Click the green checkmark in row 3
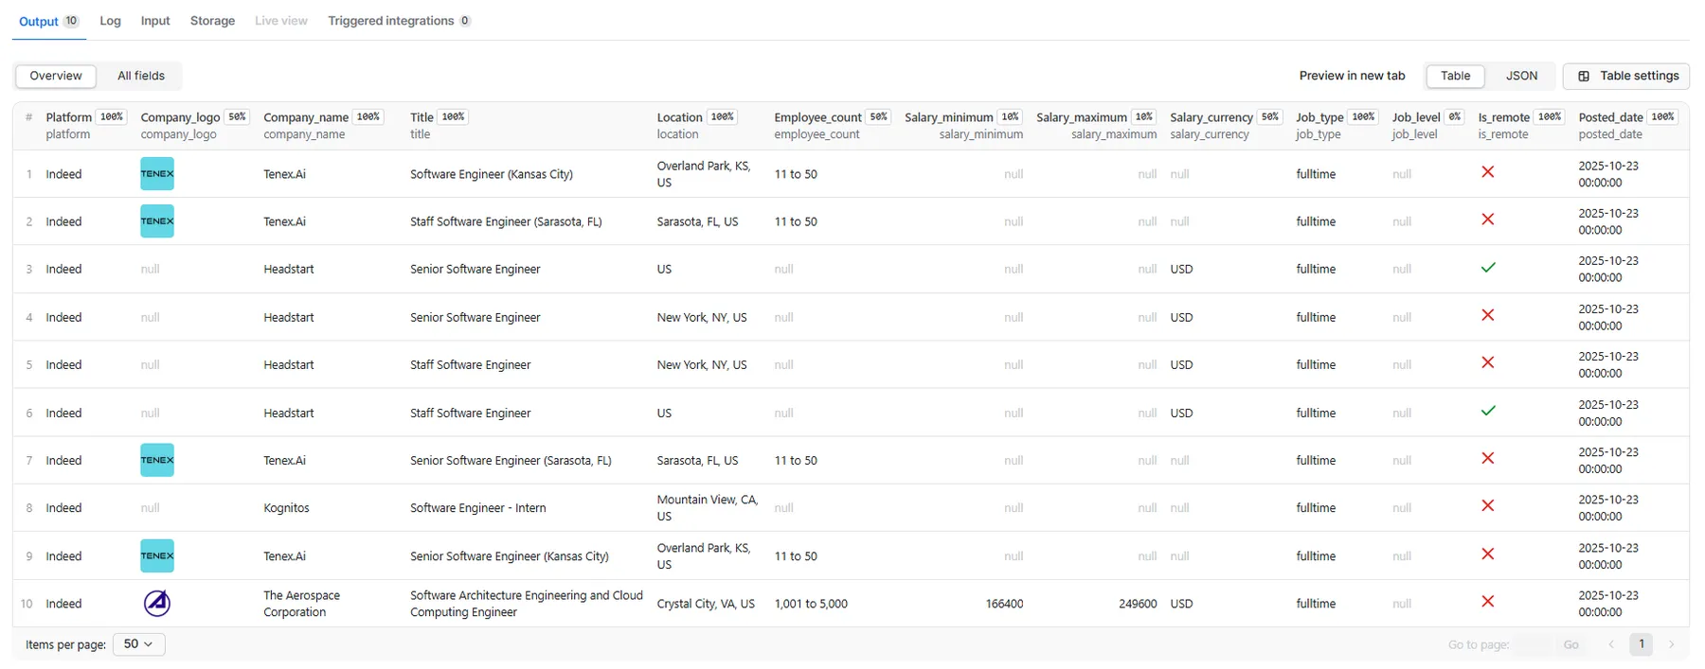Screen dimensions: 1705x669 [x=1488, y=268]
